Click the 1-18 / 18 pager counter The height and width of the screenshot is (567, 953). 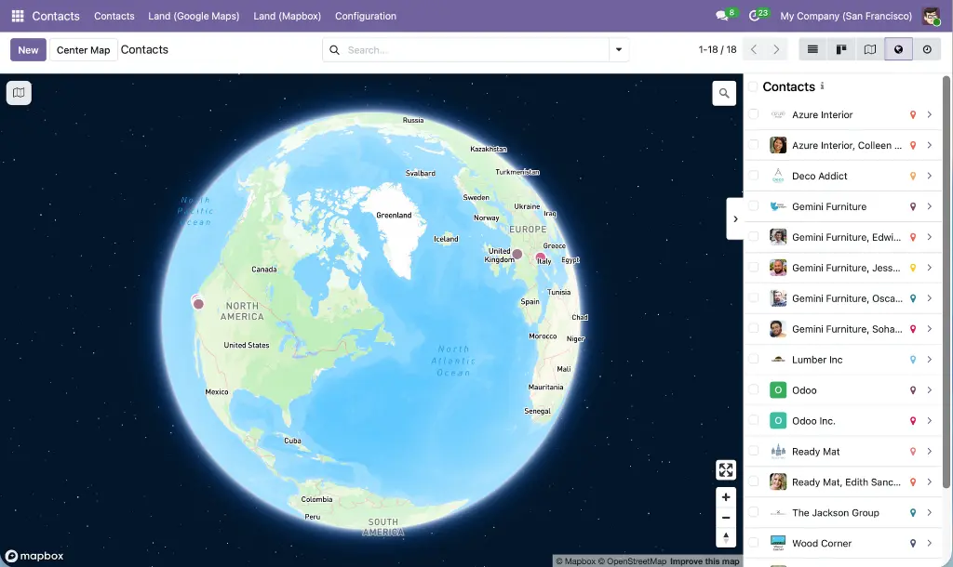tap(718, 50)
